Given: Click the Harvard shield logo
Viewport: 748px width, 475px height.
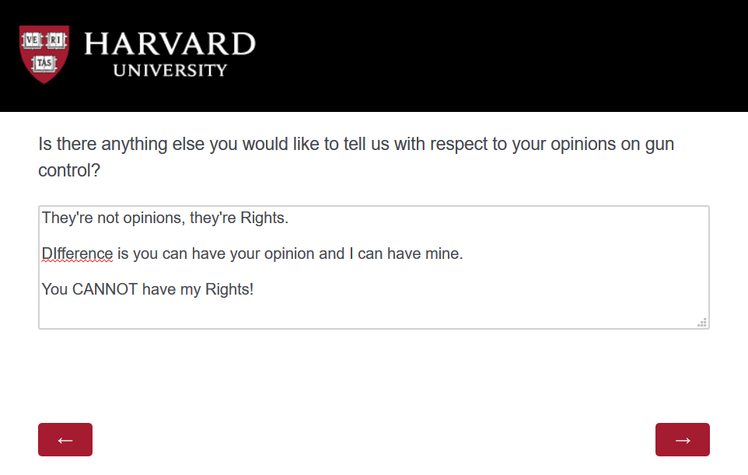Looking at the screenshot, I should [44, 54].
